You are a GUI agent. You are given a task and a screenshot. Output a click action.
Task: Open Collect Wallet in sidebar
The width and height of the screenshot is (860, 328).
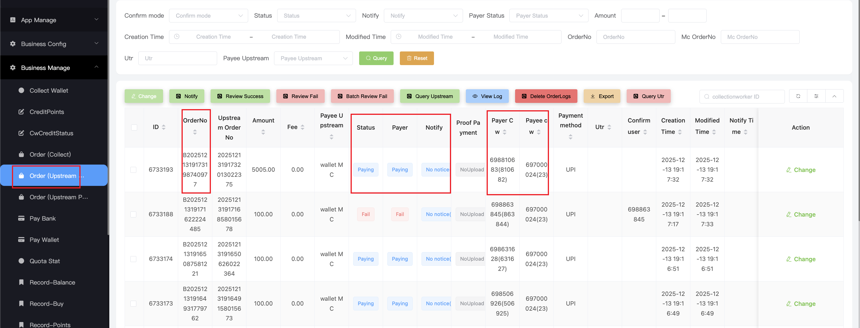(49, 91)
